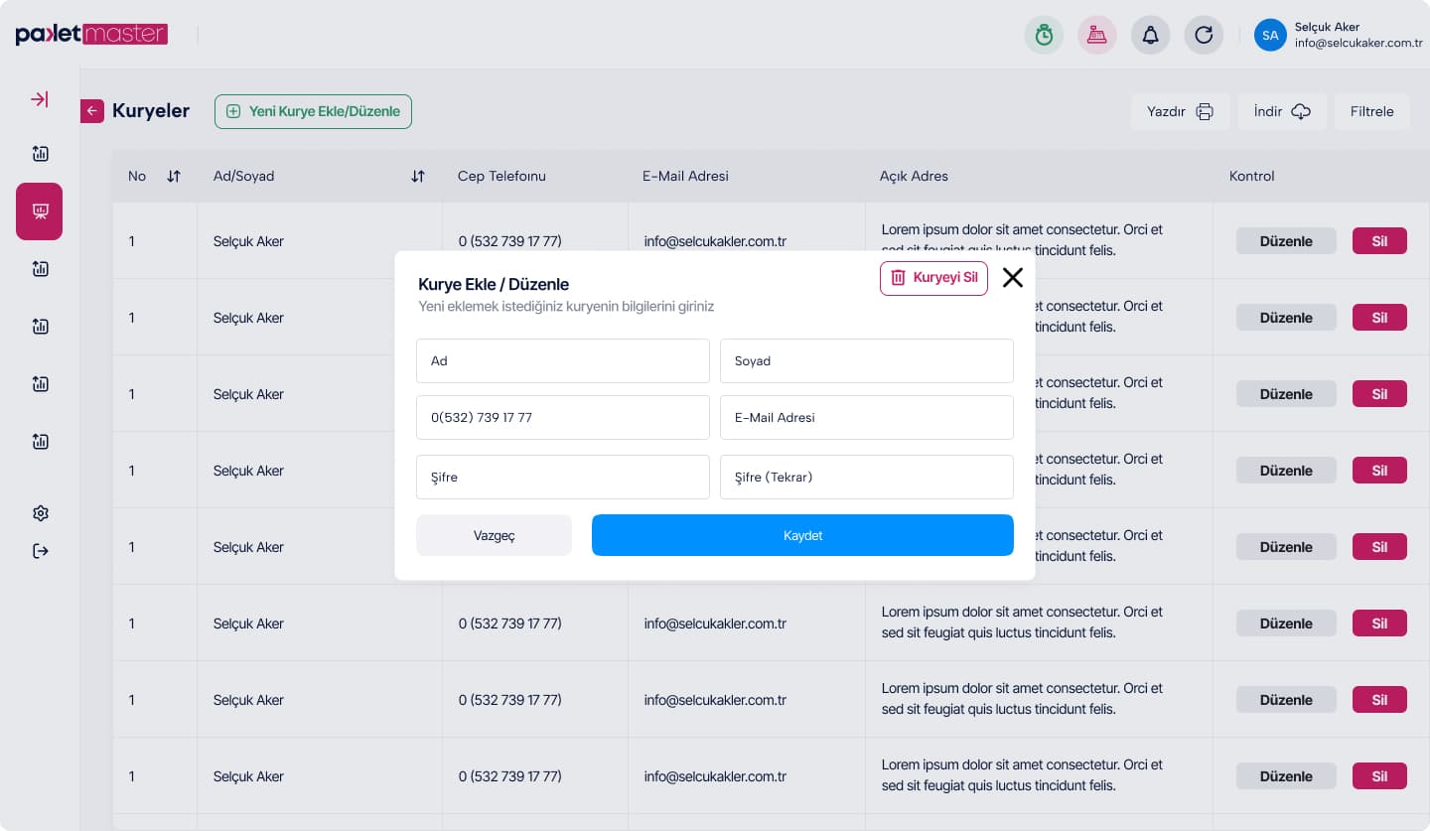Image resolution: width=1430 pixels, height=831 pixels.
Task: Click the green timer icon in header
Action: (1044, 35)
